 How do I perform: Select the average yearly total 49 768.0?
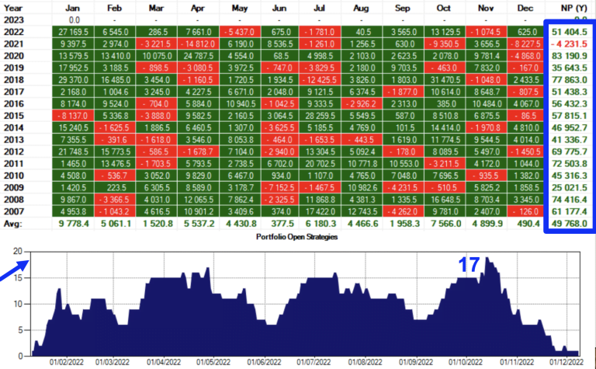click(x=570, y=224)
